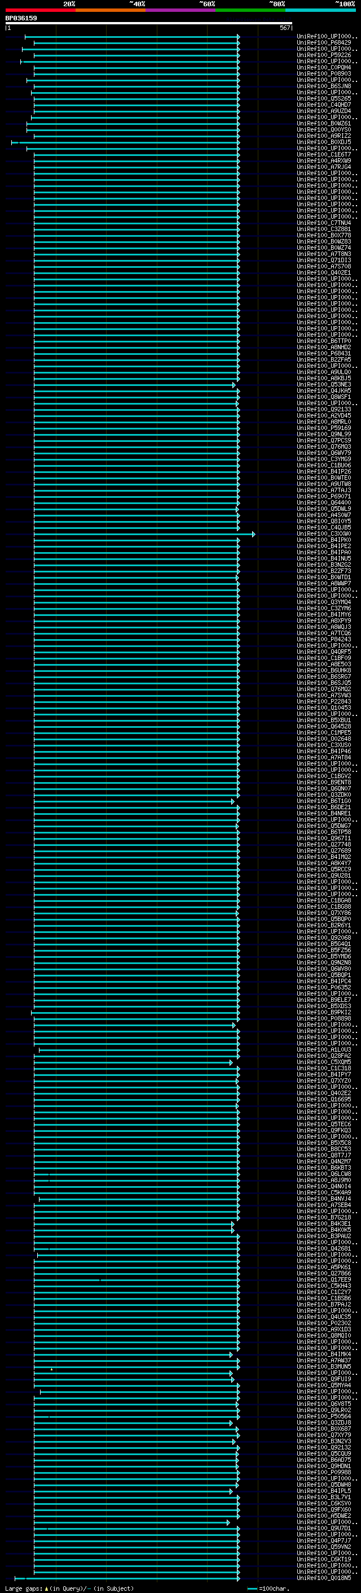Click the green ~80% identity legend bar

point(250,10)
